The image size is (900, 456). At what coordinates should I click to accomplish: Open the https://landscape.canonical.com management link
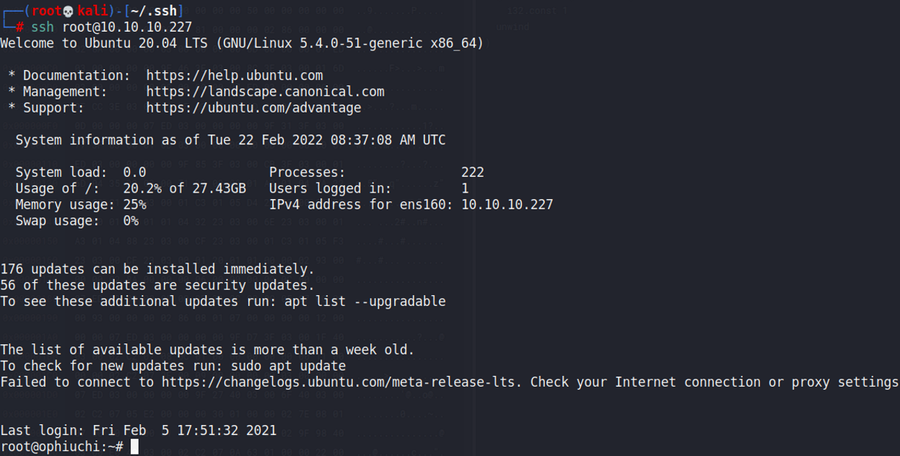tap(265, 92)
